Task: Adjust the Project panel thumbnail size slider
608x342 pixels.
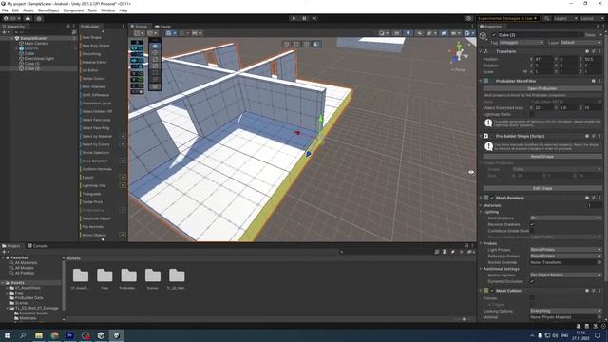Action: coord(464,319)
